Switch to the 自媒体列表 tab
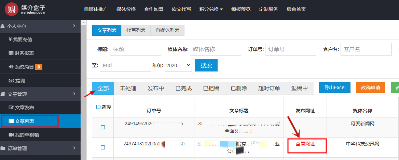399x160 pixels. point(167,30)
